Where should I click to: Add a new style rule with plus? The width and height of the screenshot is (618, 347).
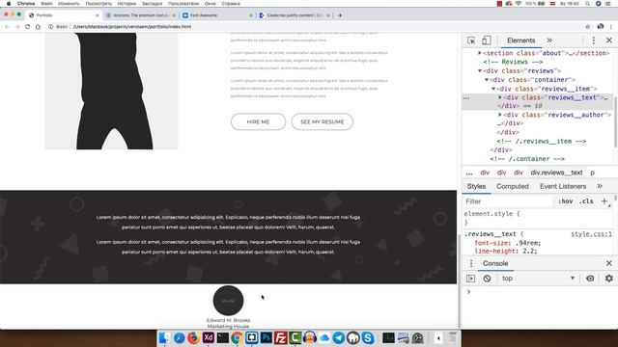[x=604, y=201]
